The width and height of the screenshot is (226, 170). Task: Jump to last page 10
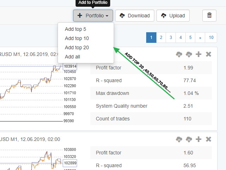click(211, 38)
